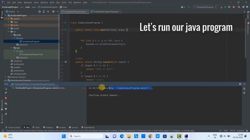The width and height of the screenshot is (250, 140).
Task: Click the run gutter arrow beside main method
Action: (x=65, y=30)
